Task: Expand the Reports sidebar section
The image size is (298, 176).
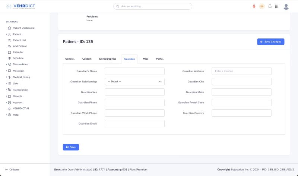Action: (x=18, y=96)
